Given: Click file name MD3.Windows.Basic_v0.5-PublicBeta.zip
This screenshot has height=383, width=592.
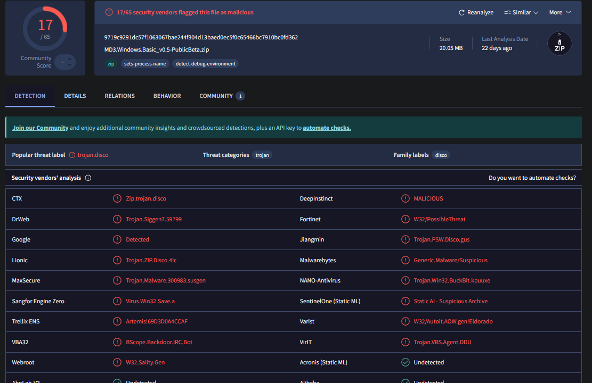Looking at the screenshot, I should click(157, 49).
